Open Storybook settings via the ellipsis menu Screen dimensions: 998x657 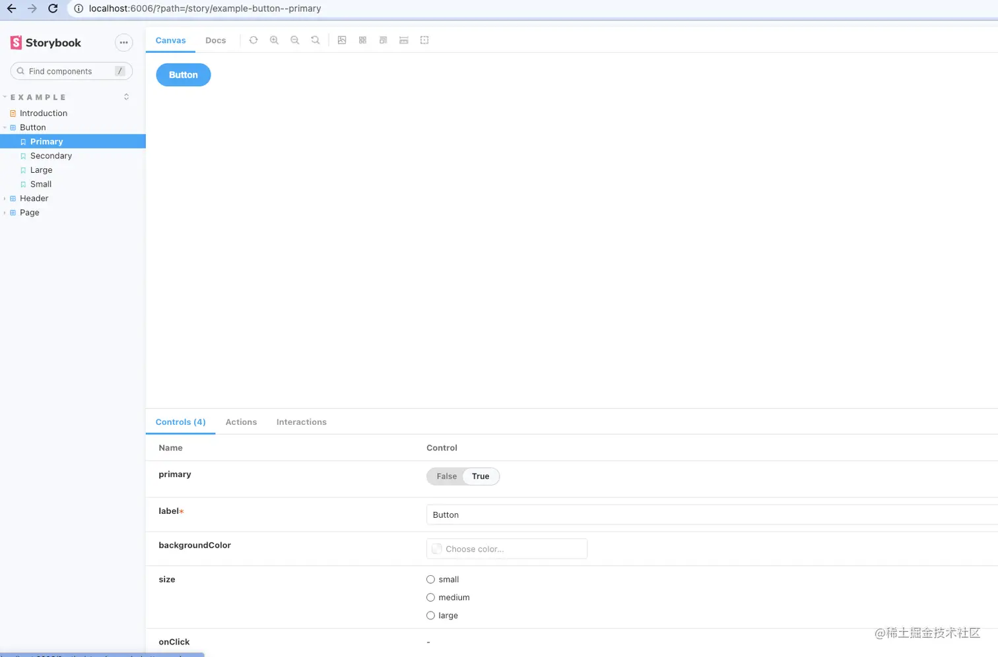[x=124, y=42]
